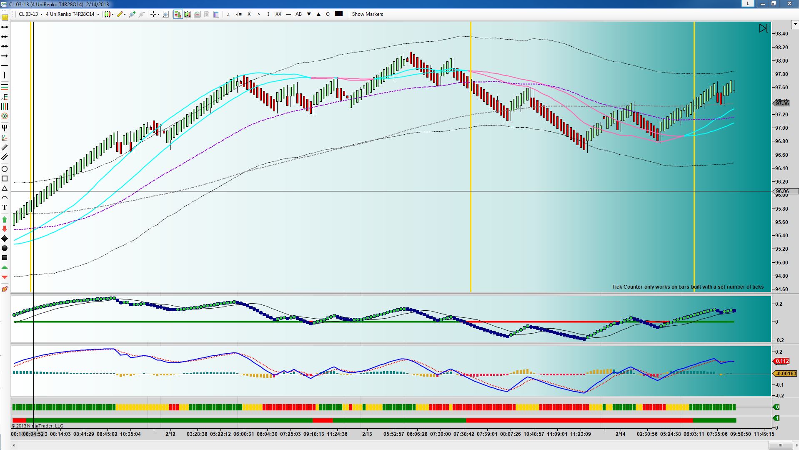Click the red 0.112 indicator value marker
The image size is (799, 450).
click(781, 361)
